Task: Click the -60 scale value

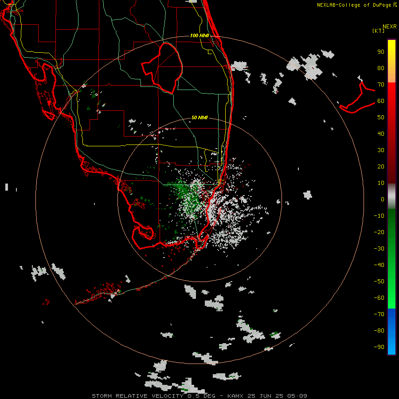Action: click(379, 298)
